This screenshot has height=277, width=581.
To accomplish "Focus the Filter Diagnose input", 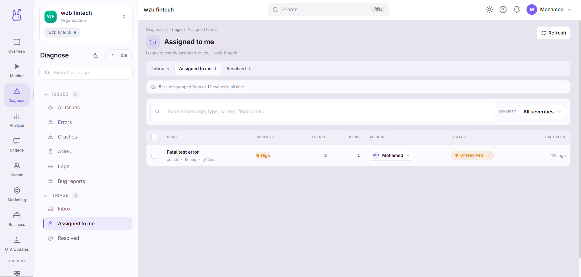I will [86, 73].
